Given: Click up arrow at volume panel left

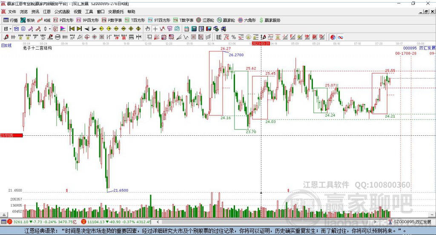Looking at the screenshot, I should tap(4, 215).
